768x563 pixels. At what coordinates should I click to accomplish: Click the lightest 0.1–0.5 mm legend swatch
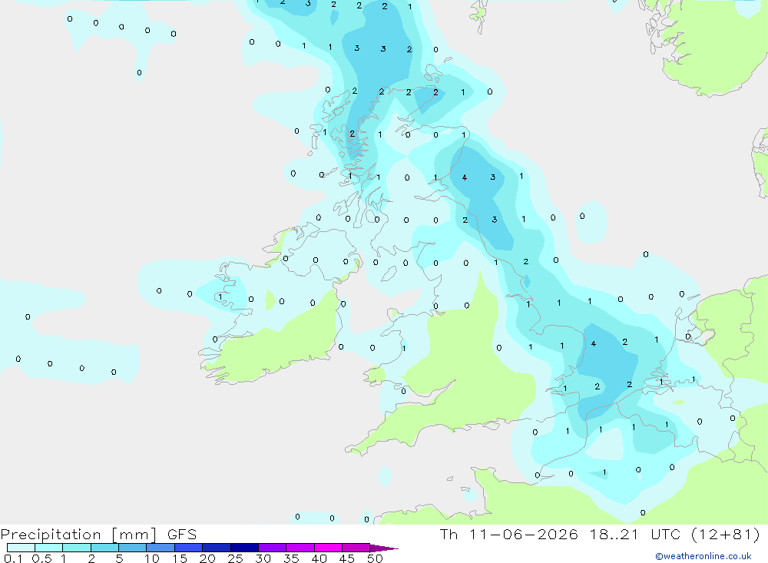pyautogui.click(x=21, y=548)
